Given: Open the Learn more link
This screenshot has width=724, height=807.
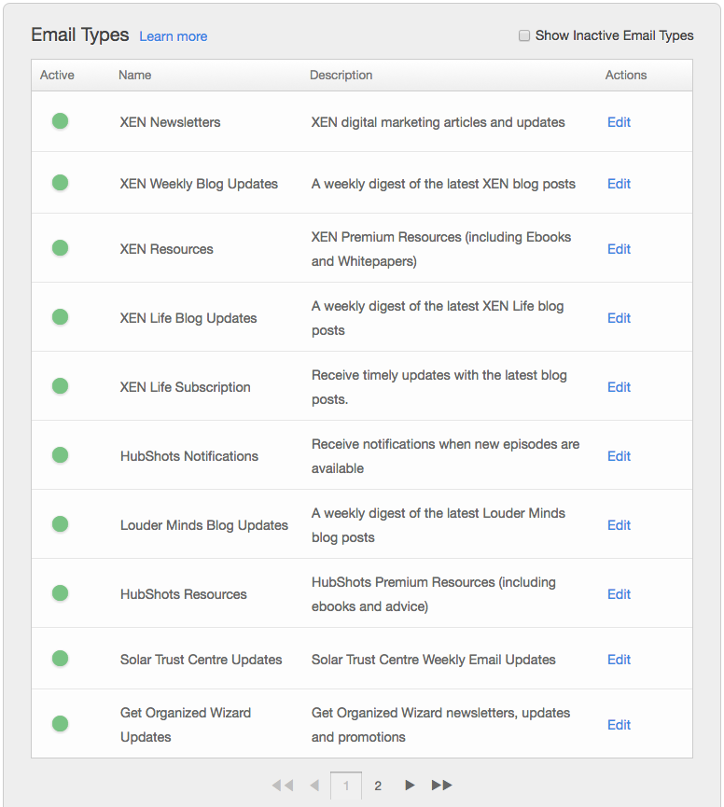Looking at the screenshot, I should coord(173,36).
